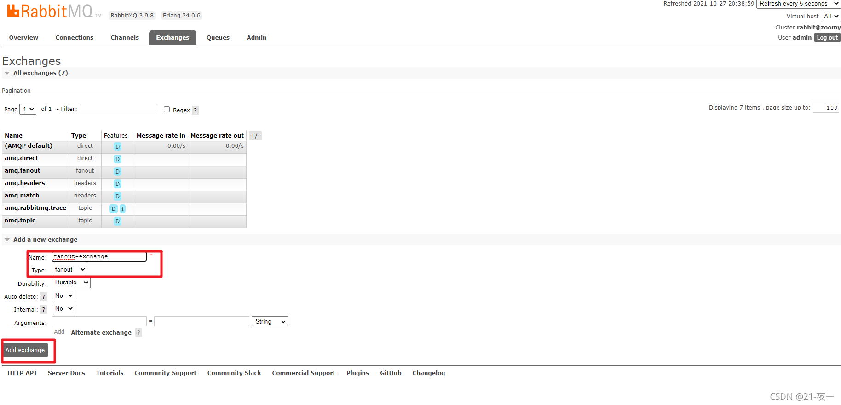Sort by Message rate in header
The height and width of the screenshot is (405, 841).
click(161, 136)
